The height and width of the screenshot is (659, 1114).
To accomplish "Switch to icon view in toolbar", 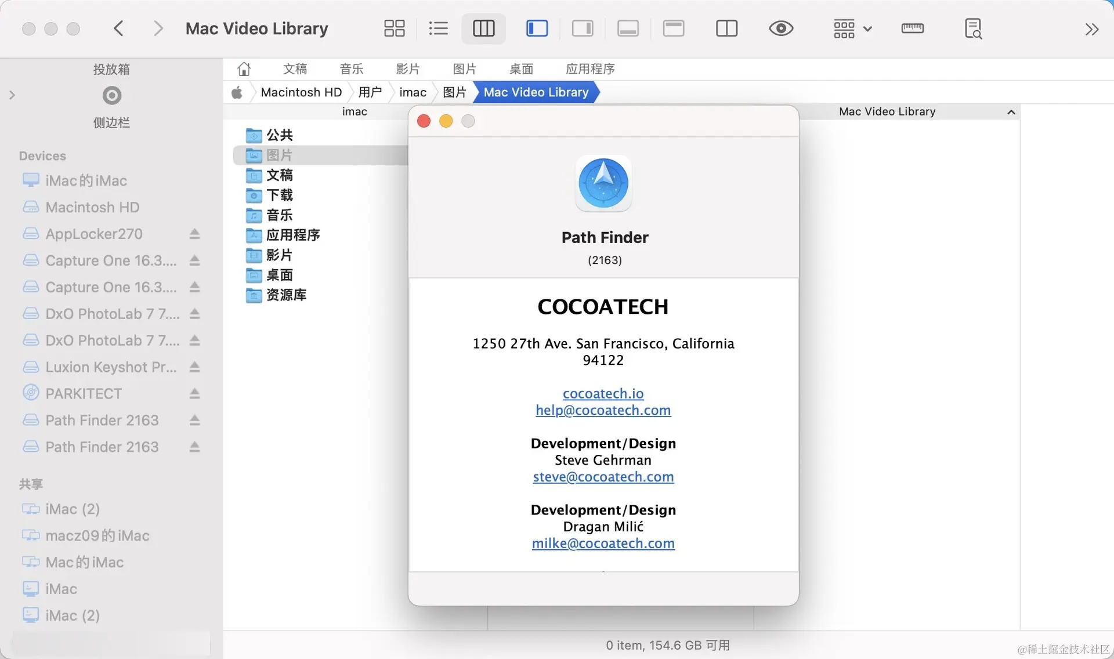I will pos(395,28).
